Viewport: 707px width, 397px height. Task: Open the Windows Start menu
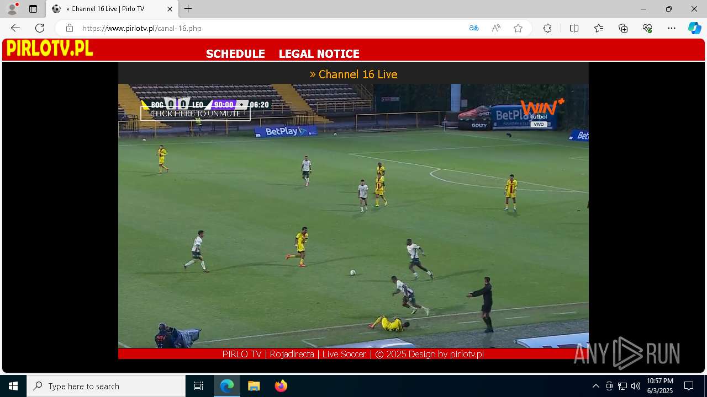[x=13, y=386]
